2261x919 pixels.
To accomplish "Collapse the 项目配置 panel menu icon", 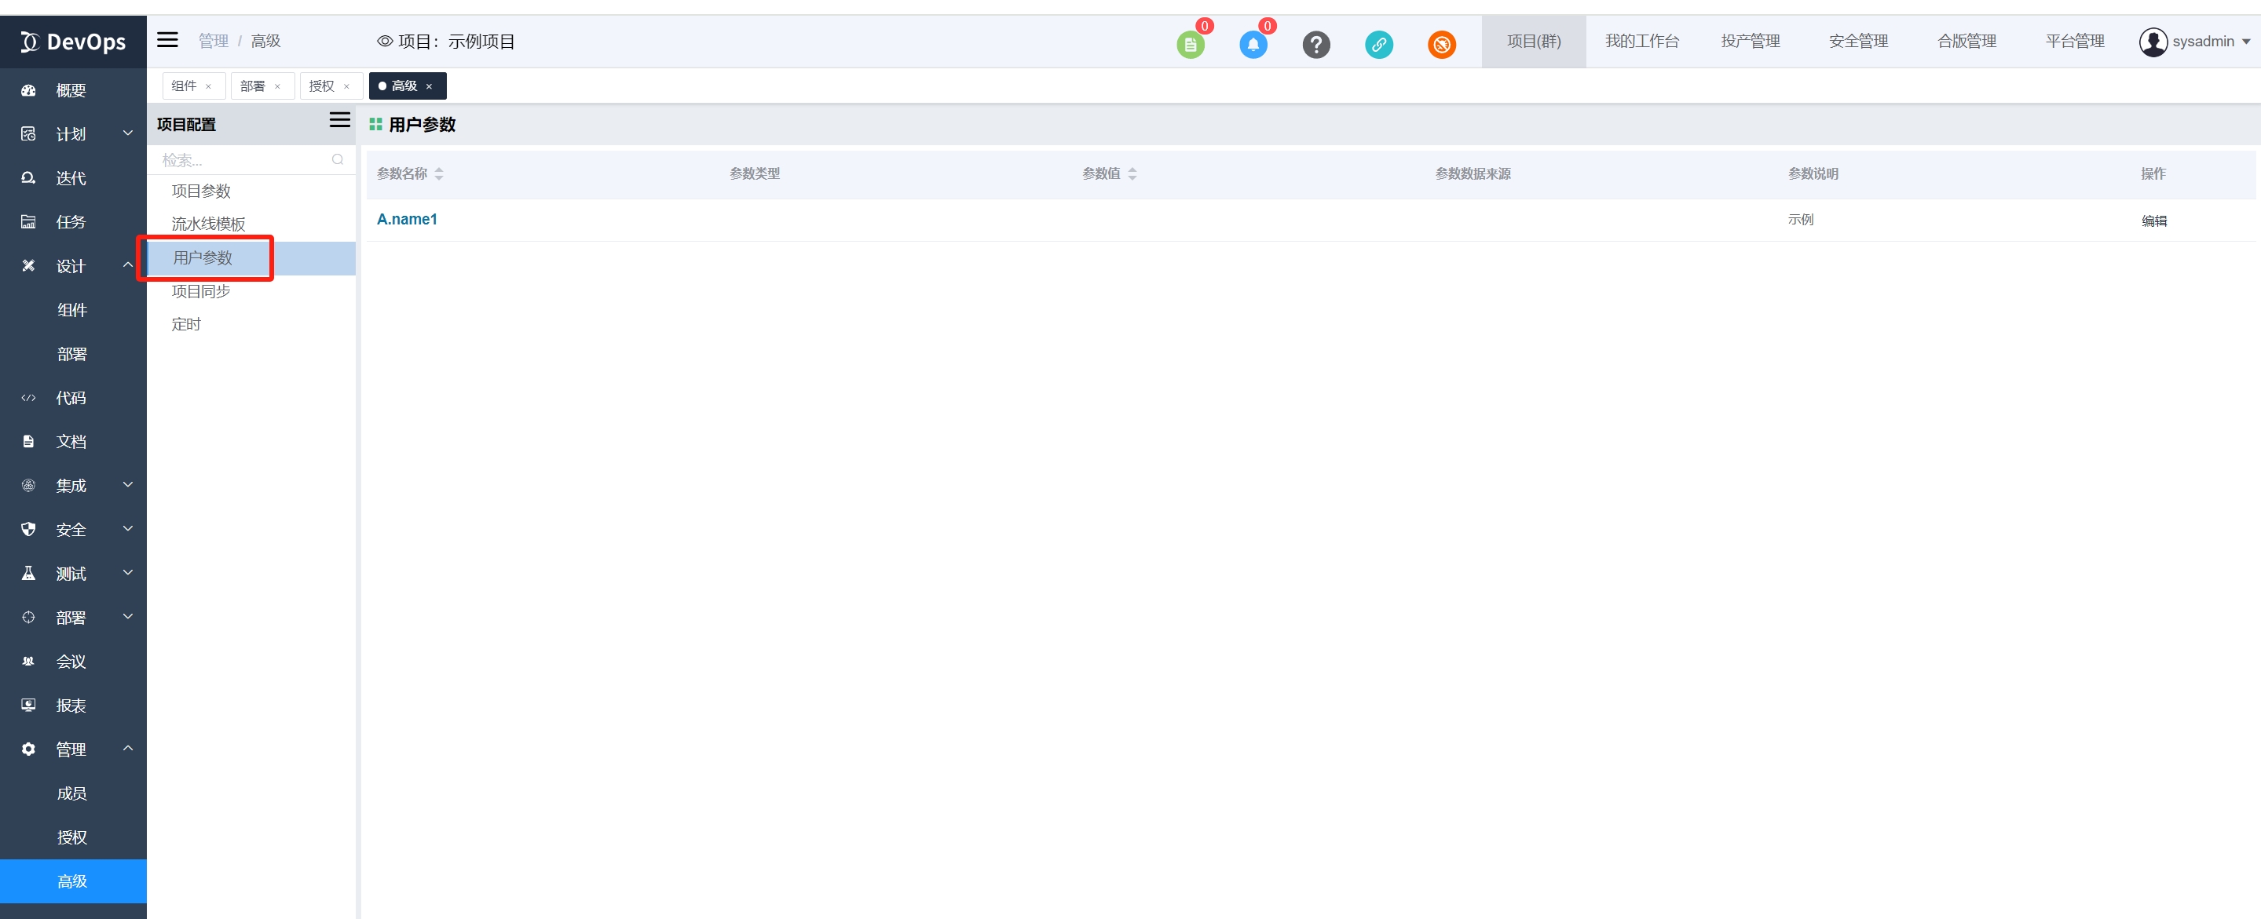I will (x=340, y=121).
